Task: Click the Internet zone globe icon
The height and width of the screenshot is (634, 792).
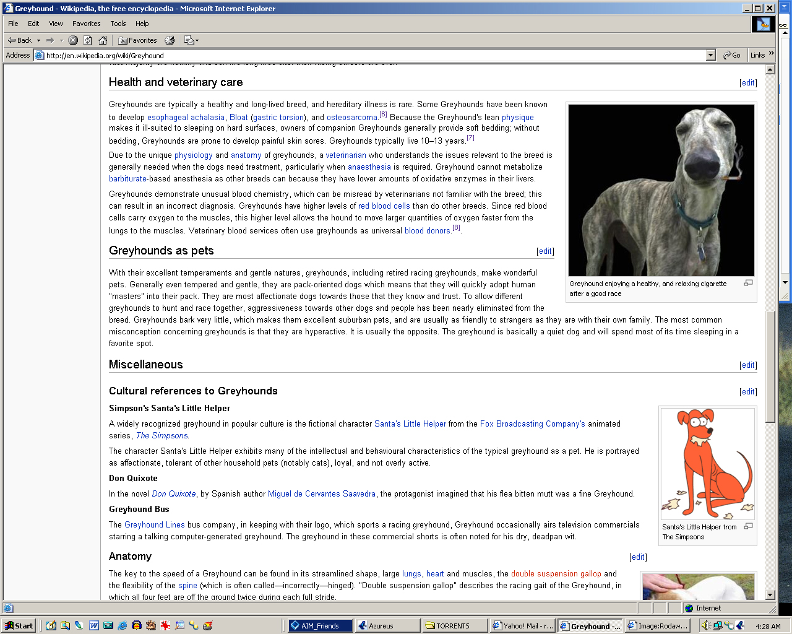Action: (x=689, y=608)
